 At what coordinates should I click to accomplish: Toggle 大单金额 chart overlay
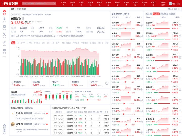76,43
